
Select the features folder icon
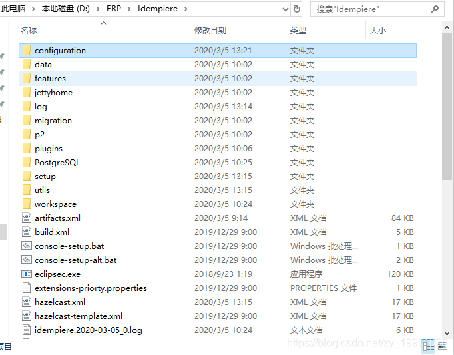[x=27, y=78]
